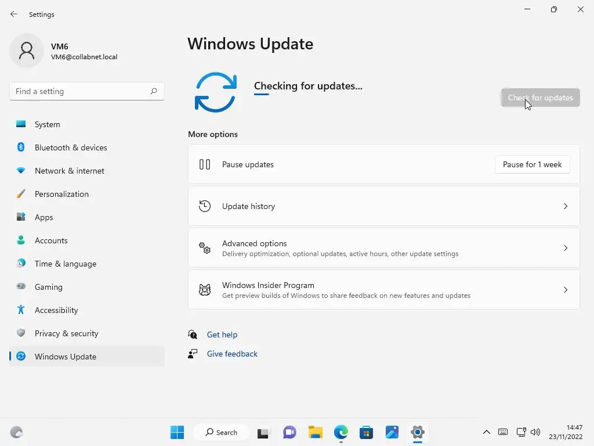
Task: Expand Advanced options chevron
Action: pyautogui.click(x=565, y=248)
